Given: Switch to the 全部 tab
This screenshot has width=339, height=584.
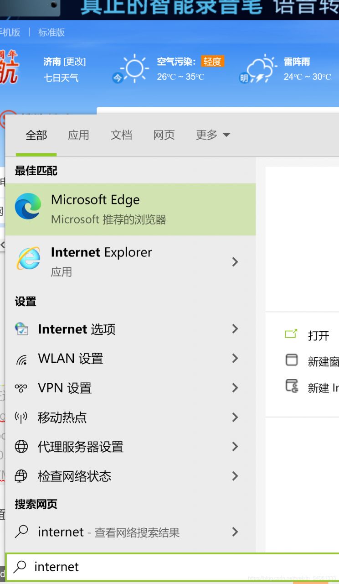Looking at the screenshot, I should [36, 135].
